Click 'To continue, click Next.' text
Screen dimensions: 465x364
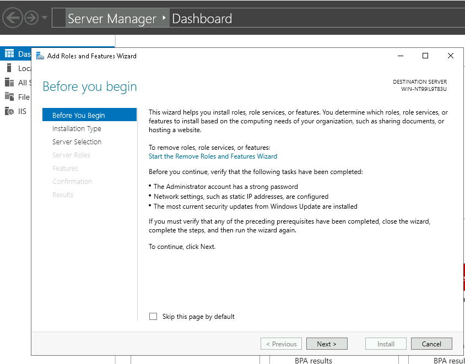(x=182, y=246)
